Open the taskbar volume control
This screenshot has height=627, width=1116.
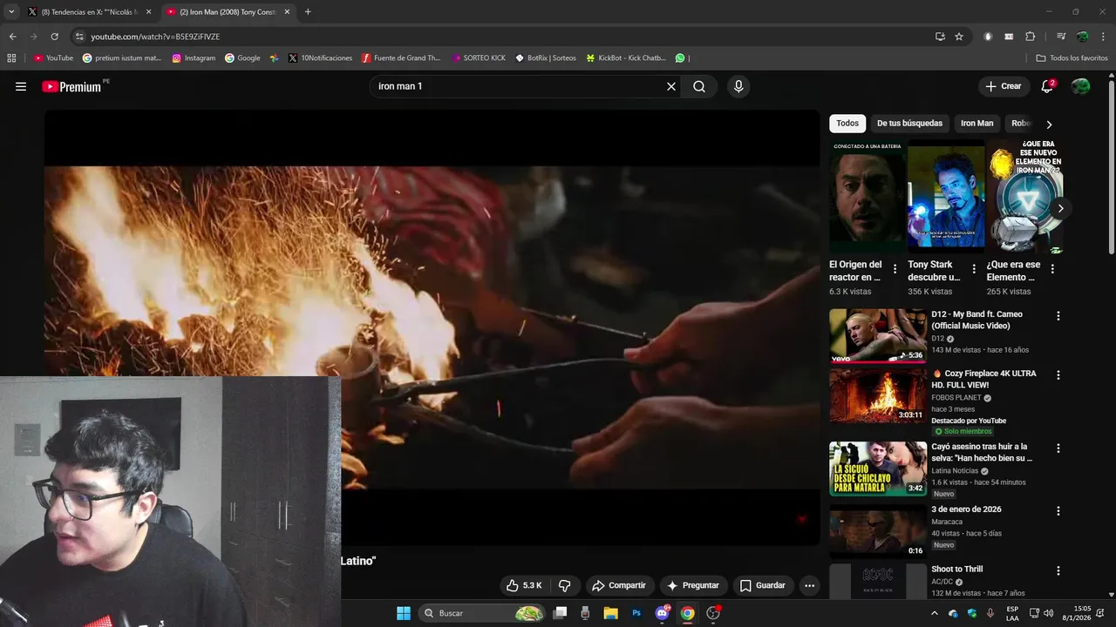coord(1048,613)
